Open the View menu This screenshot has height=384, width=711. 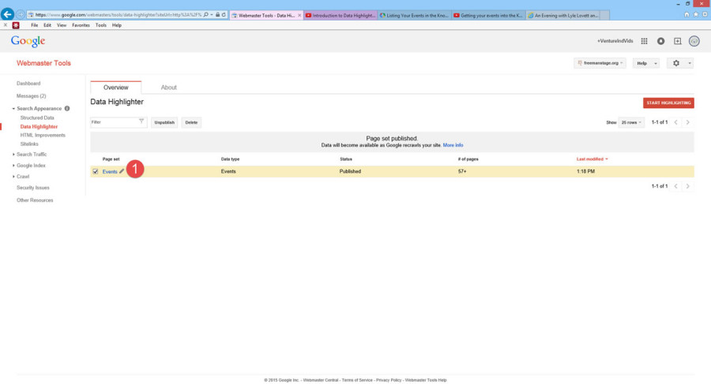point(62,25)
